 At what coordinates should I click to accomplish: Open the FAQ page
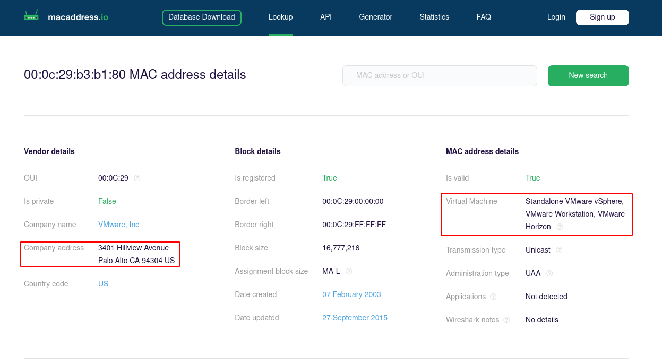[x=484, y=17]
